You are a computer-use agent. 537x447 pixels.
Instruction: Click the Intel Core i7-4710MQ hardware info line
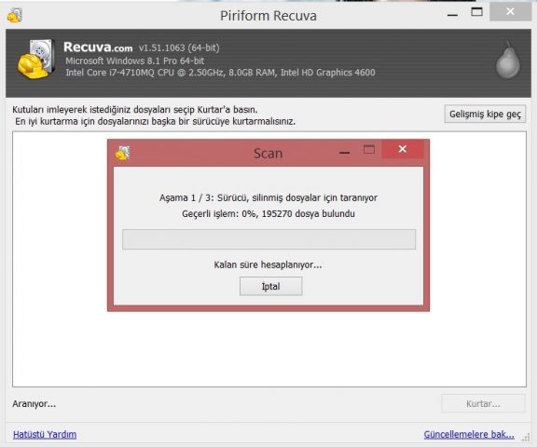220,73
